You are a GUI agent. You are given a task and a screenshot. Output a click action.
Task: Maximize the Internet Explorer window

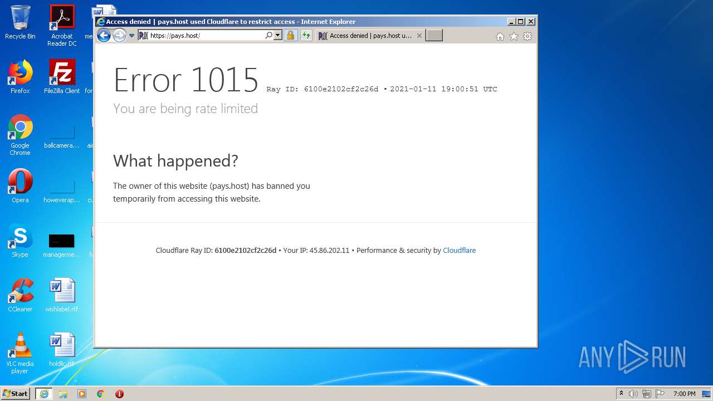tap(521, 22)
